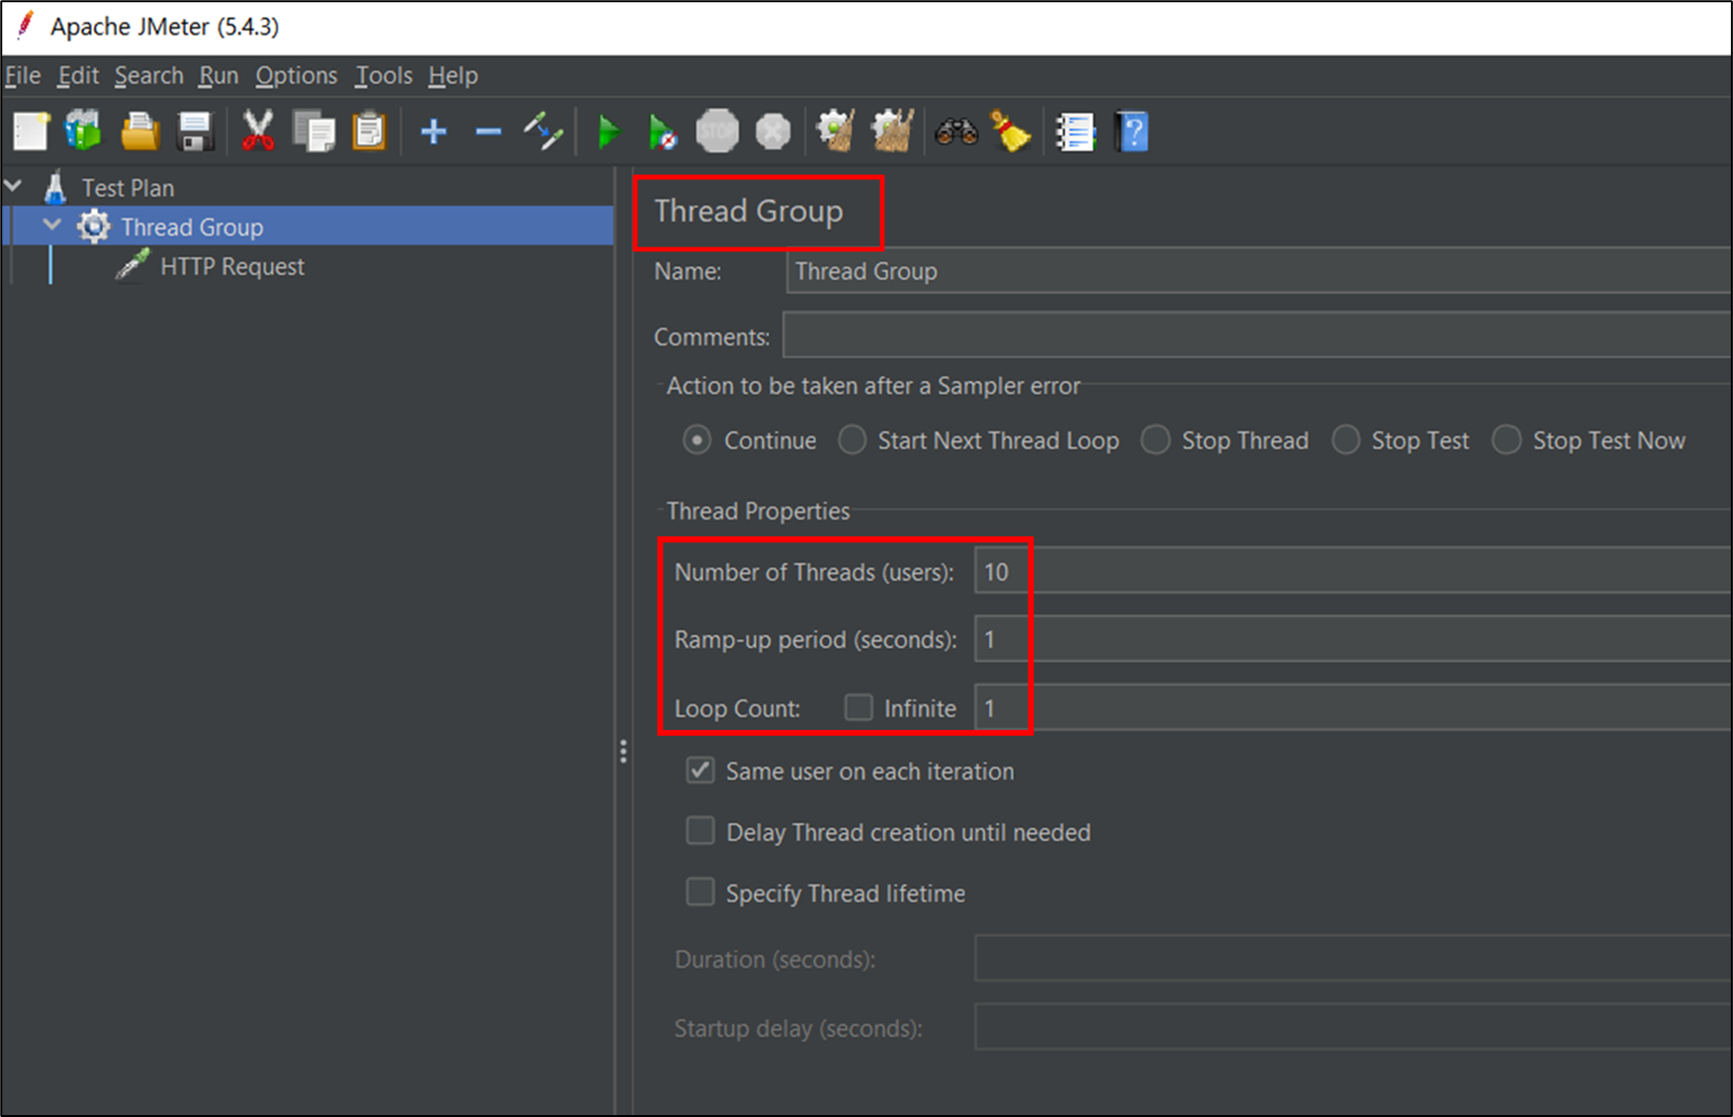Screen dimensions: 1733x1117
Task: Enable the Infinite loop checkbox
Action: coord(859,707)
